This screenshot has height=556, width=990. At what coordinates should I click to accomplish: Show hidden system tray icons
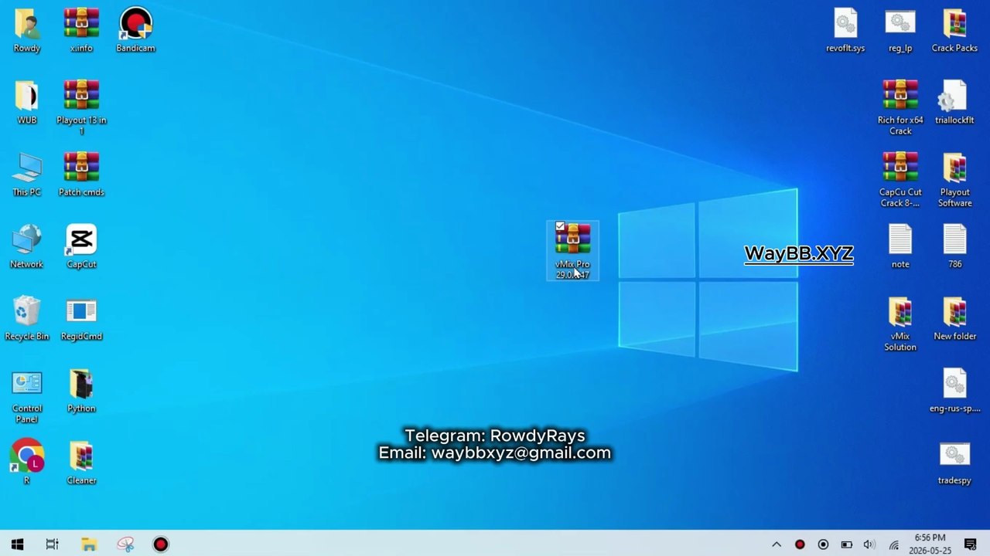click(x=777, y=544)
